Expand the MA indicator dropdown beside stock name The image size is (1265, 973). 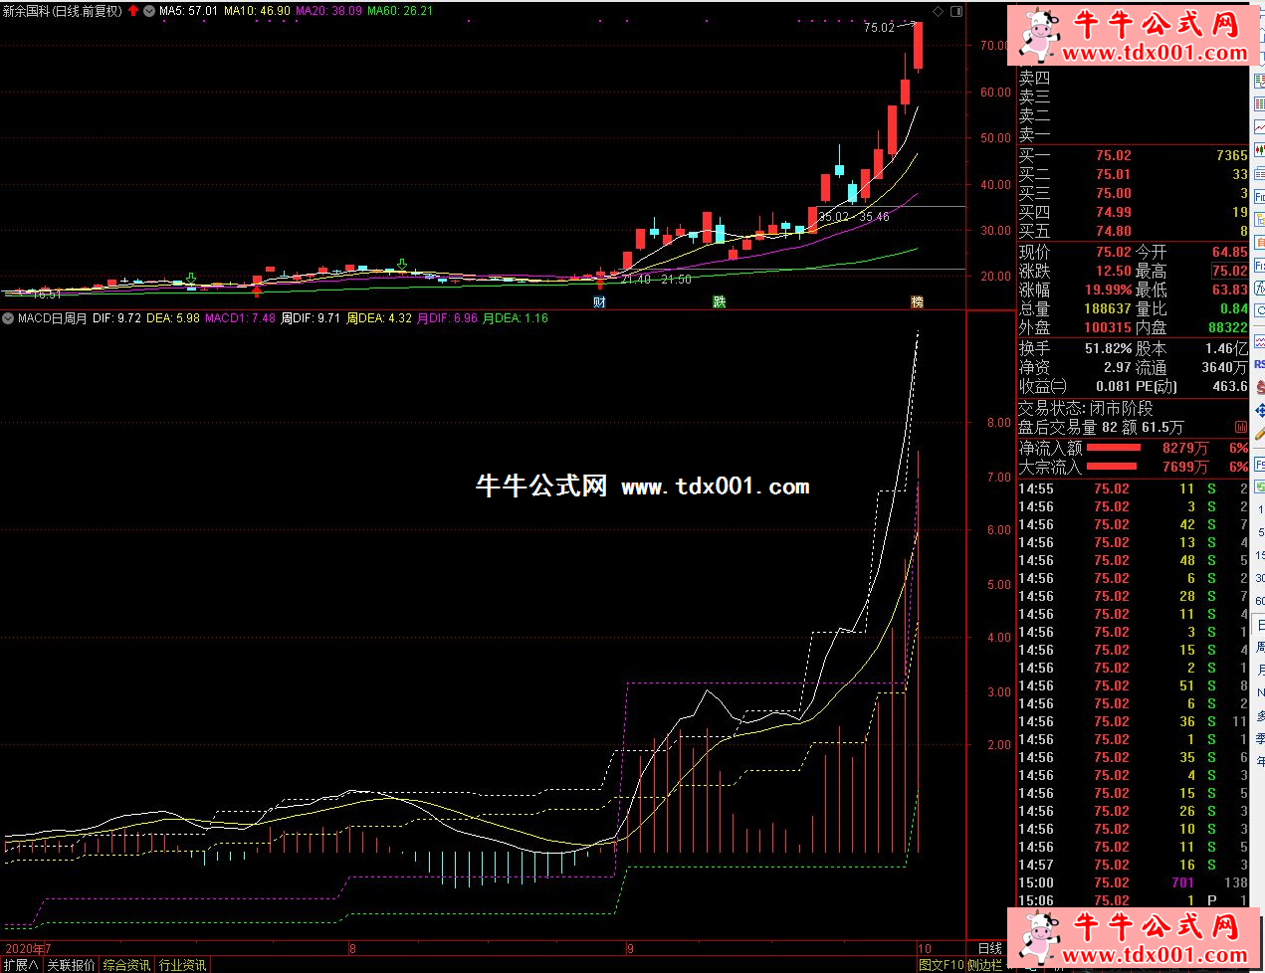(x=149, y=11)
